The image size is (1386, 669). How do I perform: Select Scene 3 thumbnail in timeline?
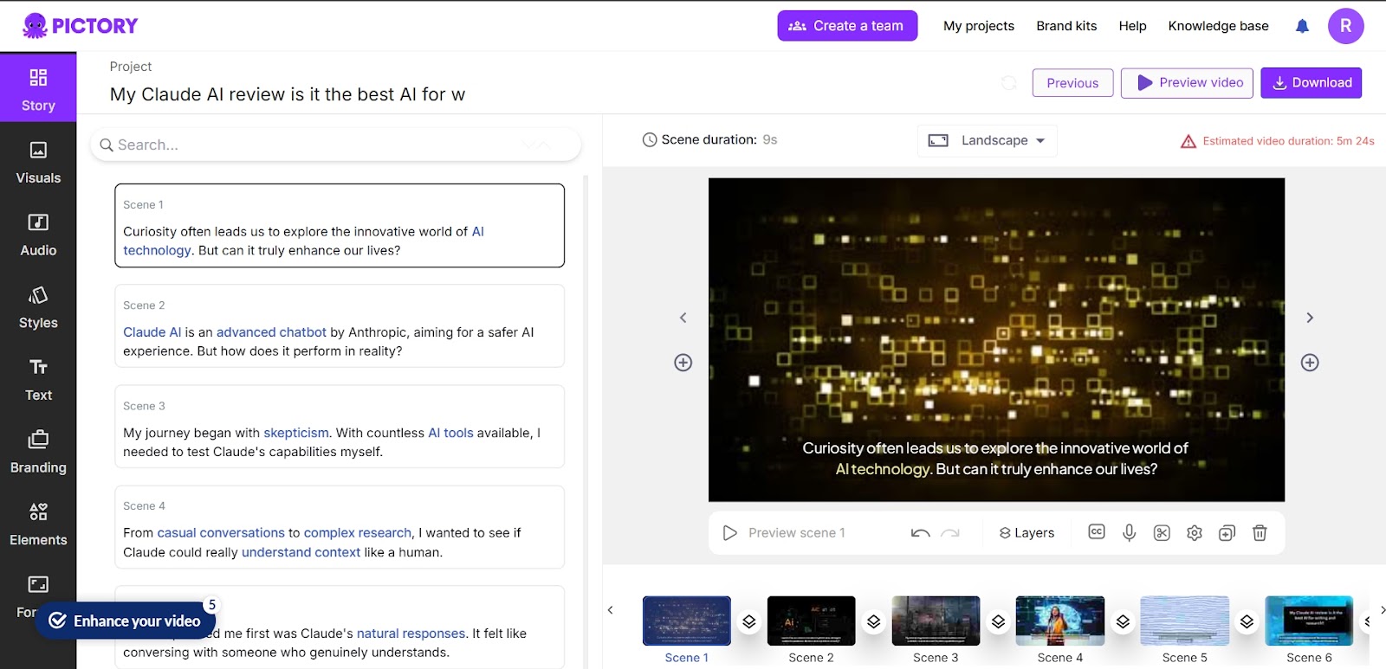(936, 621)
